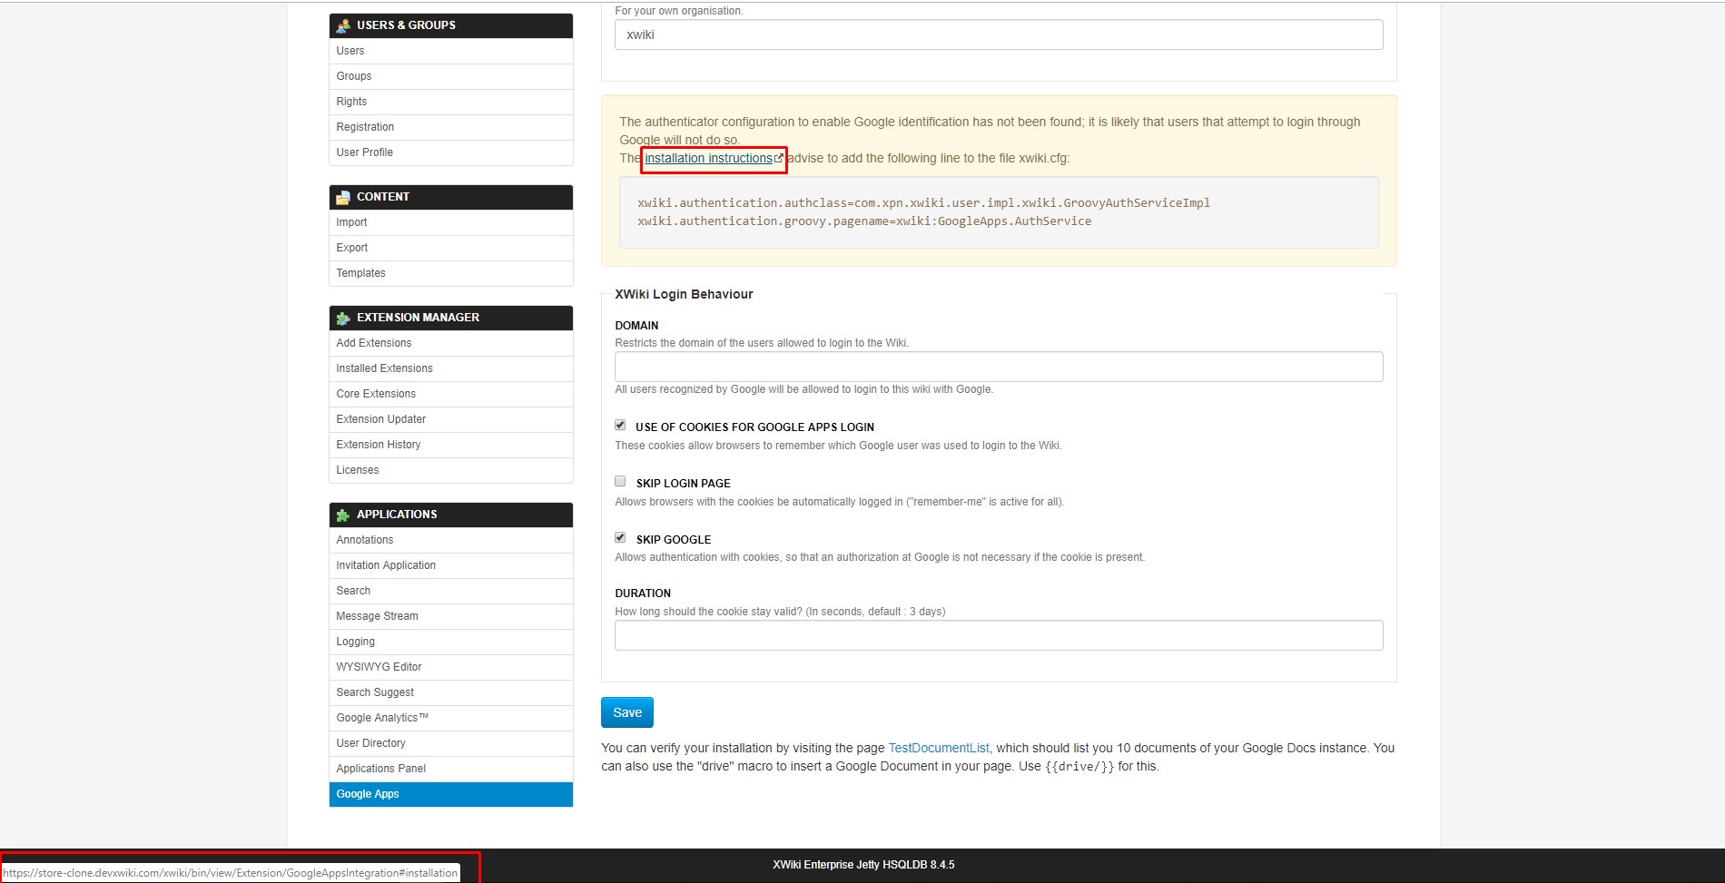1725x883 pixels.
Task: Select the Google Apps sidebar entry
Action: click(450, 794)
